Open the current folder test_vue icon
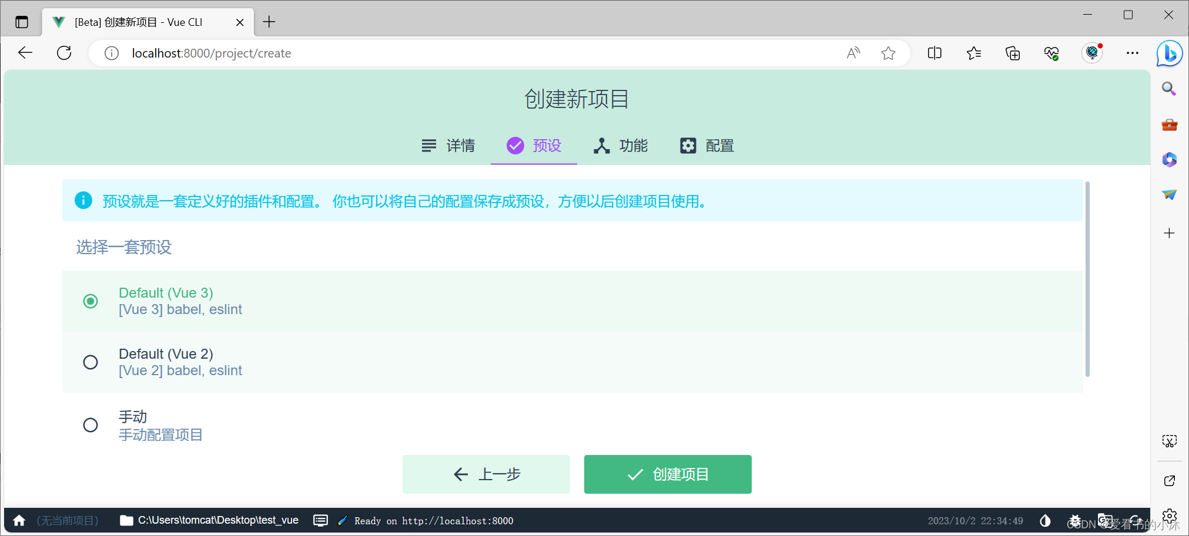The image size is (1189, 536). pos(126,521)
